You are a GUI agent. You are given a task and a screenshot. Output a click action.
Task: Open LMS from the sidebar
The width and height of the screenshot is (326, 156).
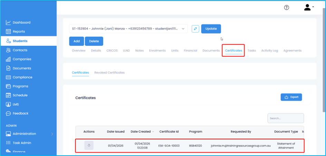(16, 104)
